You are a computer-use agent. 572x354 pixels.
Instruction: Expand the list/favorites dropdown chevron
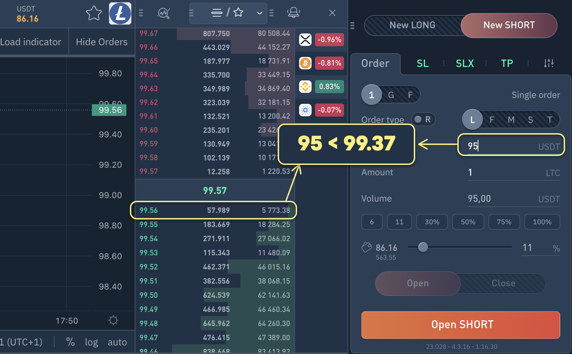tap(260, 13)
